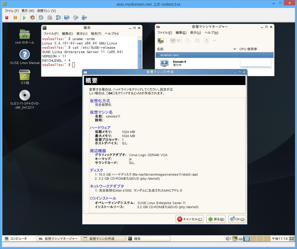The image size is (297, 249).
Task: Click the revert to snapshot icon
Action: coord(50,18)
